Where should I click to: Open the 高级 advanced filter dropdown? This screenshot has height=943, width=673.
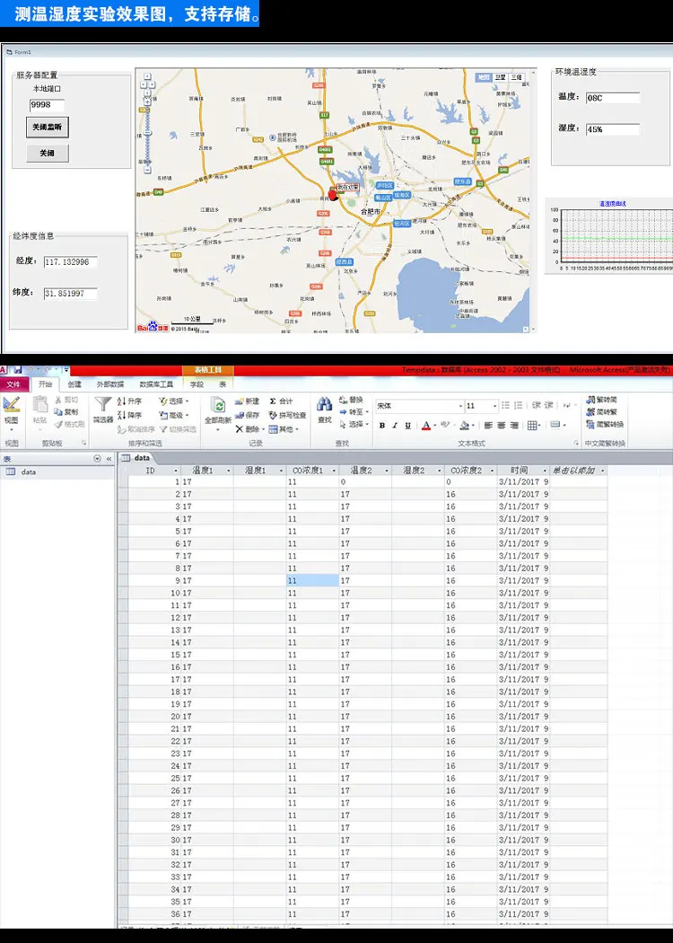174,415
